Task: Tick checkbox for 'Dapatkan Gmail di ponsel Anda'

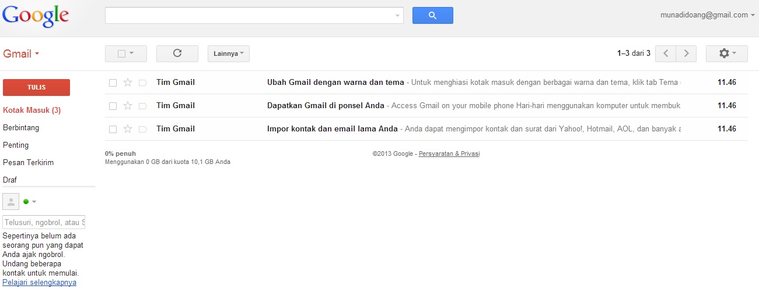Action: [x=113, y=106]
